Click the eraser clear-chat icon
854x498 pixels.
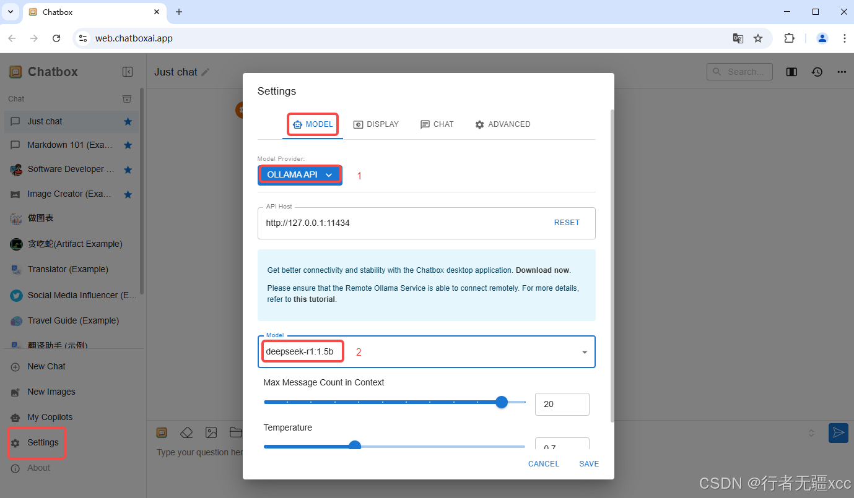[186, 432]
